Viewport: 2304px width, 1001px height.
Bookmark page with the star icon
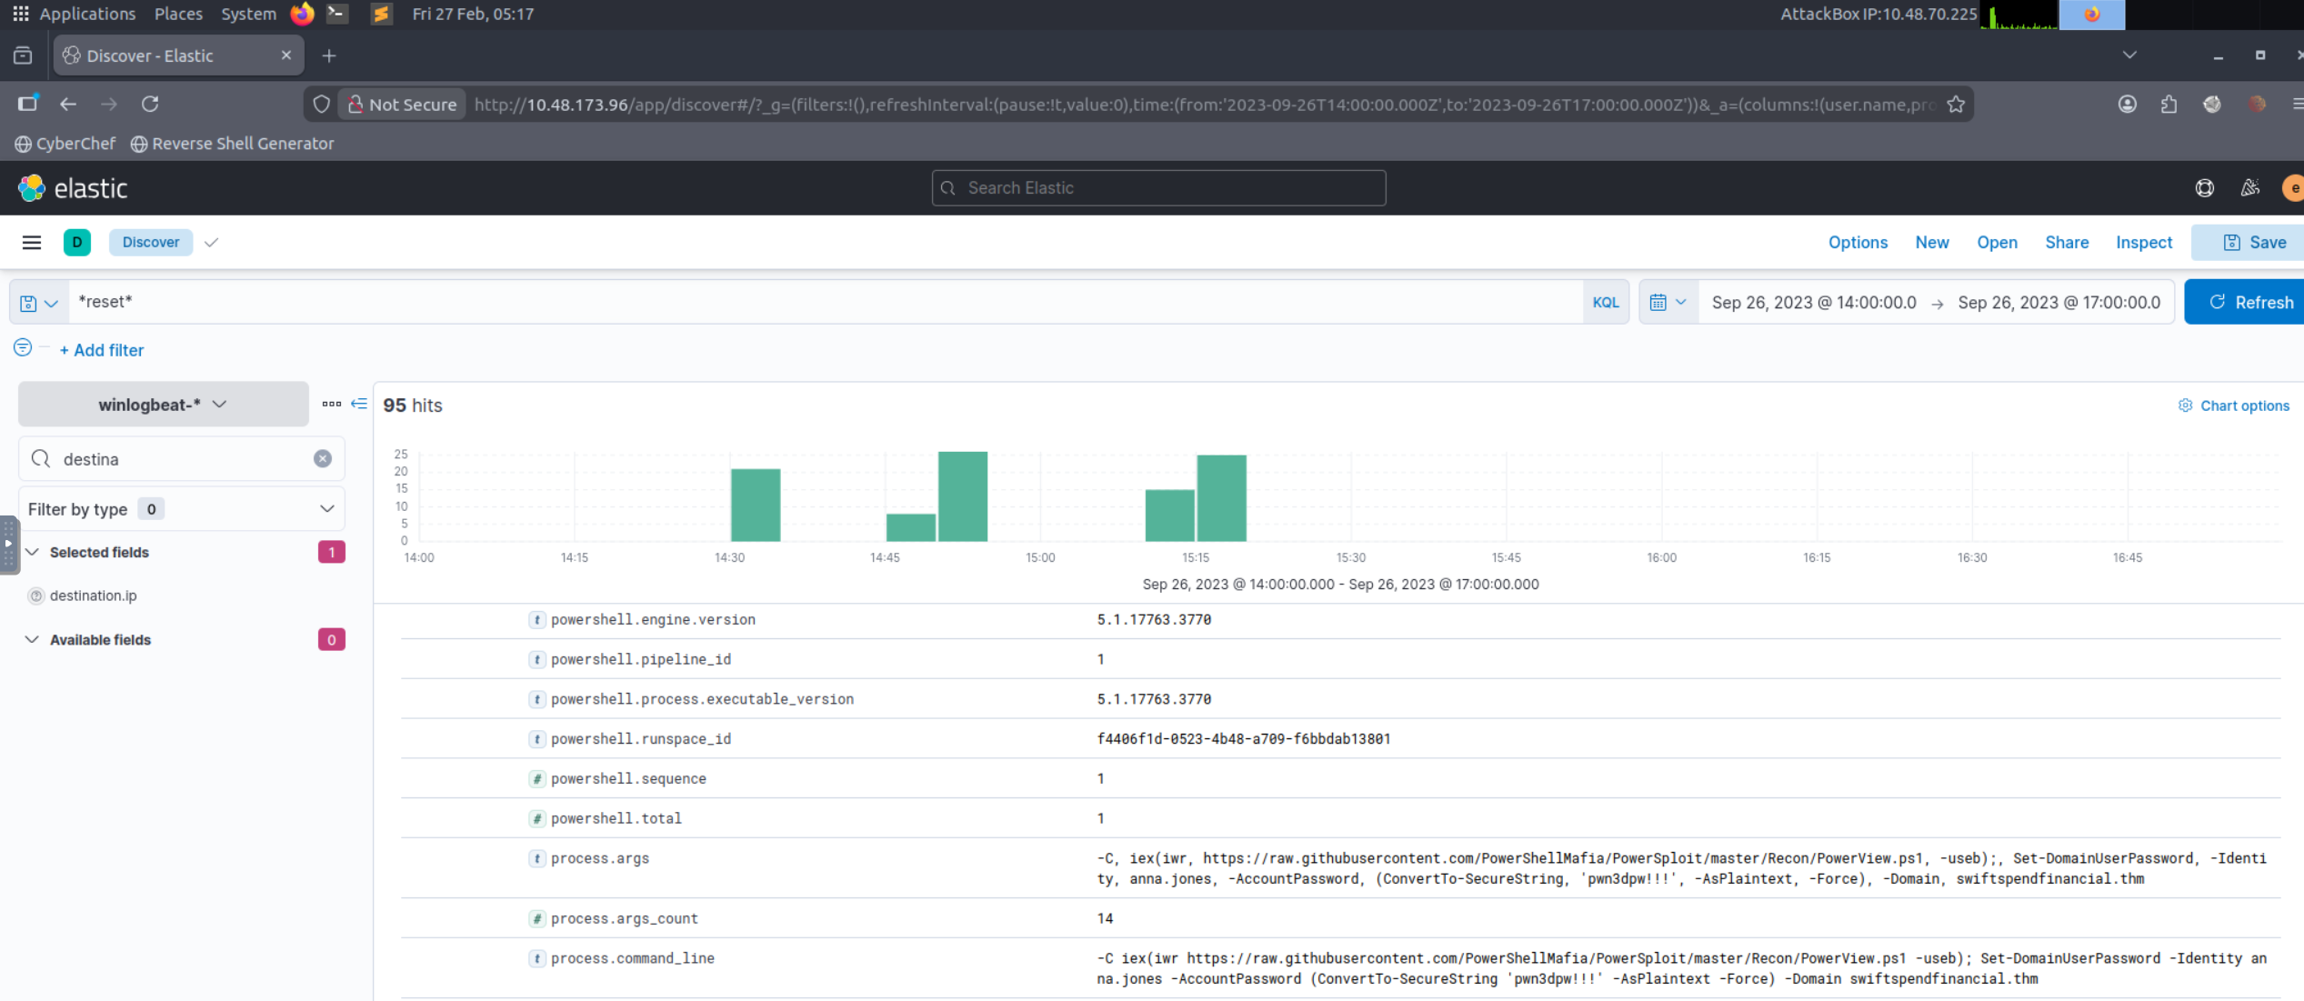click(1956, 105)
